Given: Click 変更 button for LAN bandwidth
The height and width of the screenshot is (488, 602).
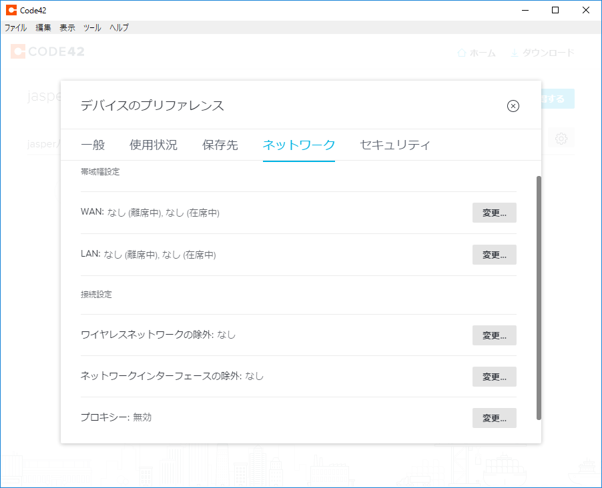Looking at the screenshot, I should pos(494,255).
